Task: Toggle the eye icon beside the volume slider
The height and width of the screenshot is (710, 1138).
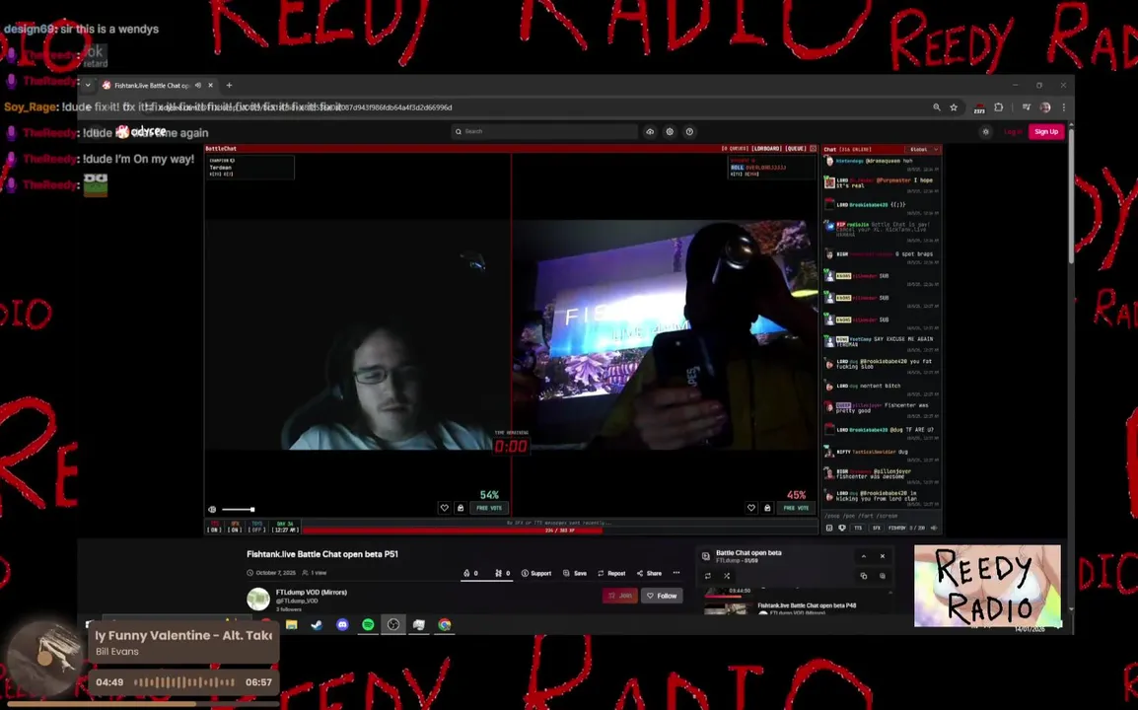Action: (212, 510)
